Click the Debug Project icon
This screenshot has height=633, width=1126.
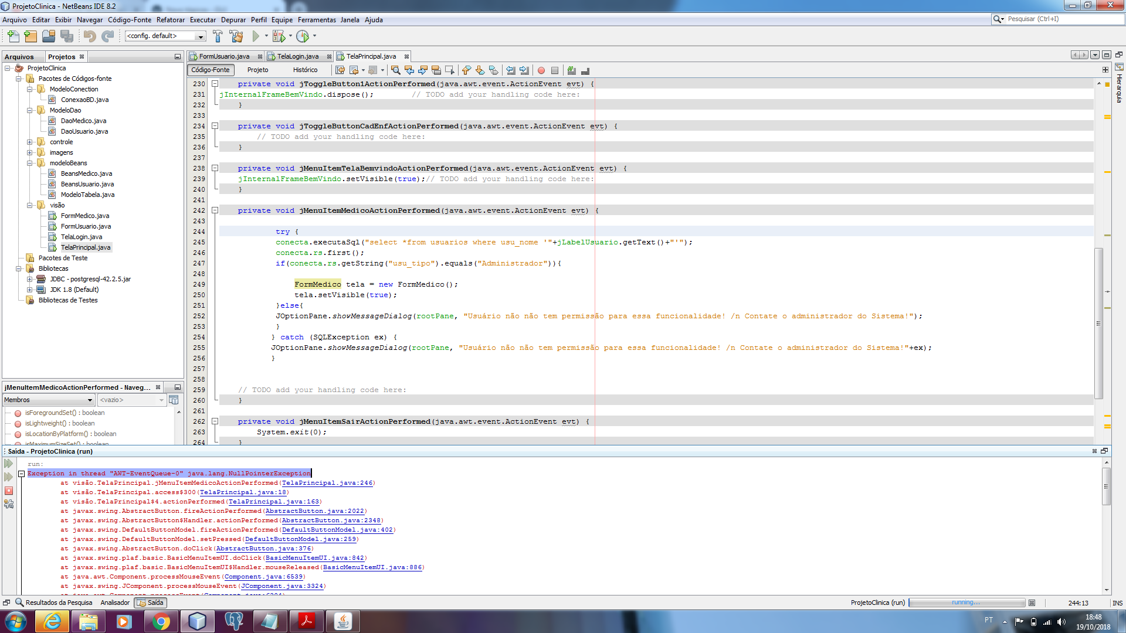[x=279, y=36]
